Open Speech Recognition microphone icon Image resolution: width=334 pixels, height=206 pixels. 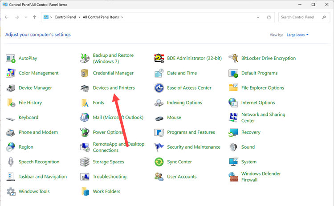10,162
